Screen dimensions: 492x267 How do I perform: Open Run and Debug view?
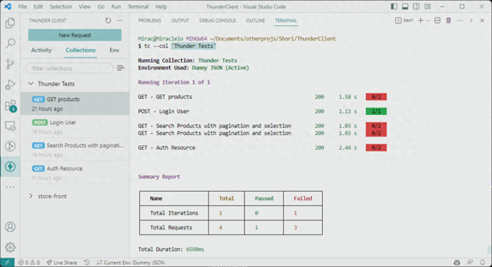(x=10, y=85)
